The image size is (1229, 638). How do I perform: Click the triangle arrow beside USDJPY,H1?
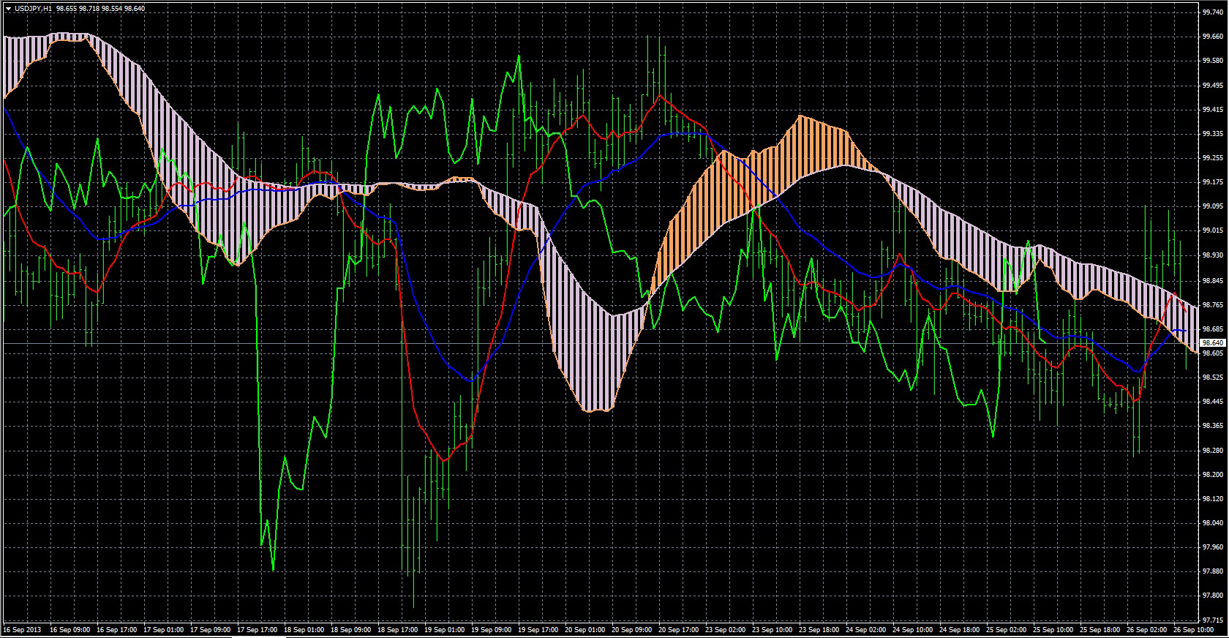tap(7, 8)
